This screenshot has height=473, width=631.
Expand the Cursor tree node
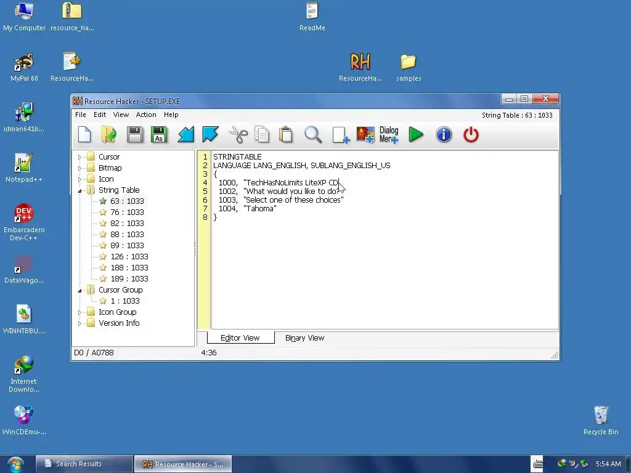(x=79, y=157)
